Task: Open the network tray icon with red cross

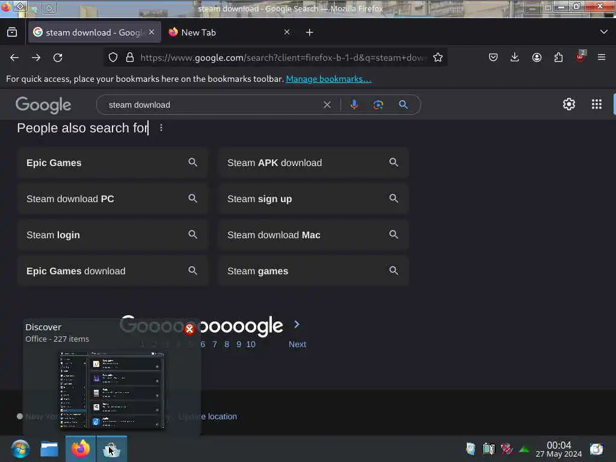Action: [x=507, y=449]
